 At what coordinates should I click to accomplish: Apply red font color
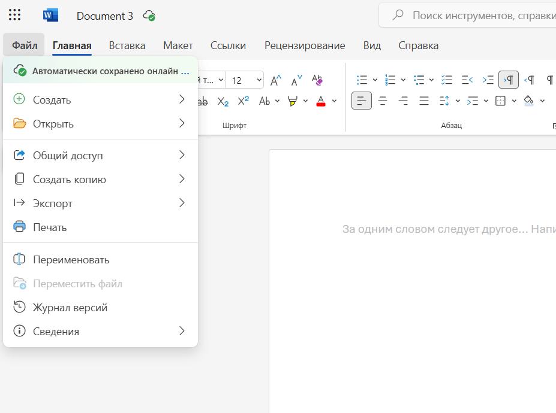point(321,101)
